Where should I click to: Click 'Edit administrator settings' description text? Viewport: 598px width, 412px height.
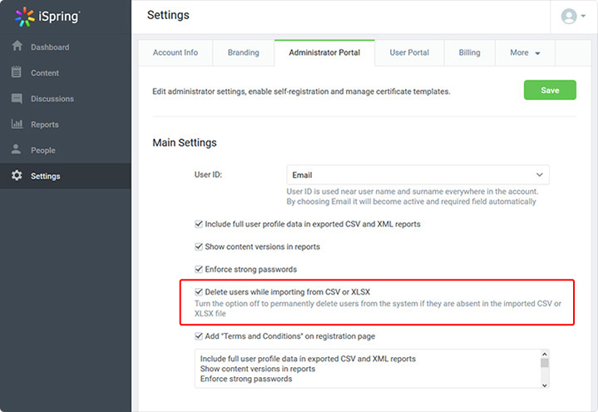301,92
